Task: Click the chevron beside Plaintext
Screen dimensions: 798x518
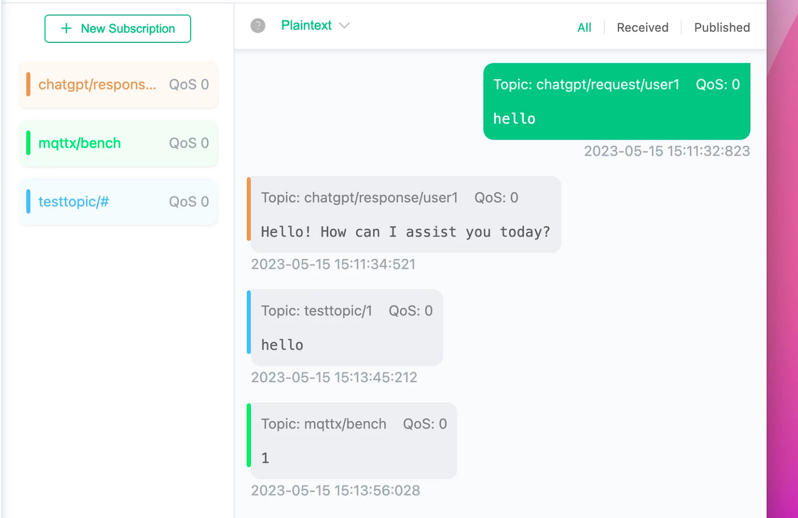Action: coord(345,25)
